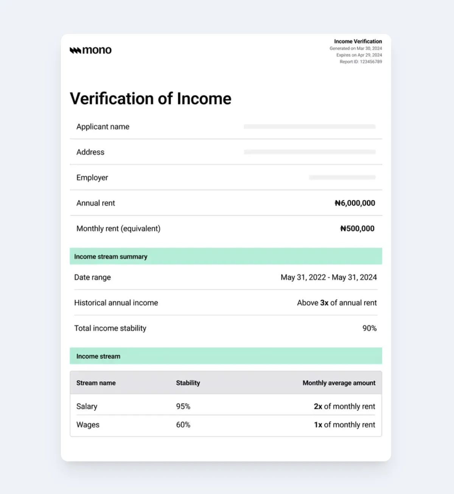Click the Income stream section header

click(x=226, y=356)
